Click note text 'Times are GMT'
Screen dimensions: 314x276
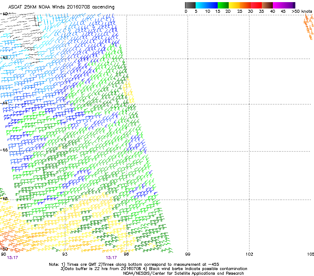pos(82,265)
